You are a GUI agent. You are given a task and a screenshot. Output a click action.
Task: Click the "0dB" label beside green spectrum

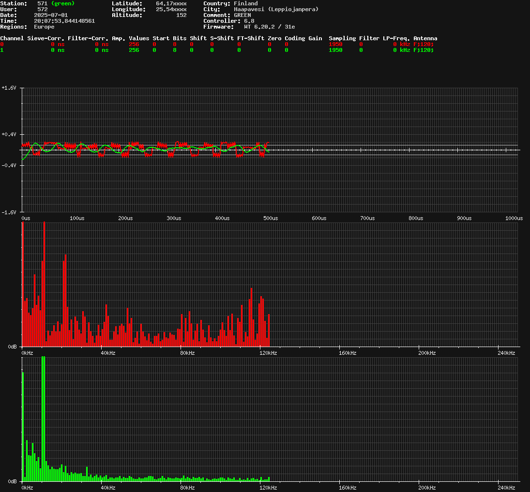click(x=12, y=481)
